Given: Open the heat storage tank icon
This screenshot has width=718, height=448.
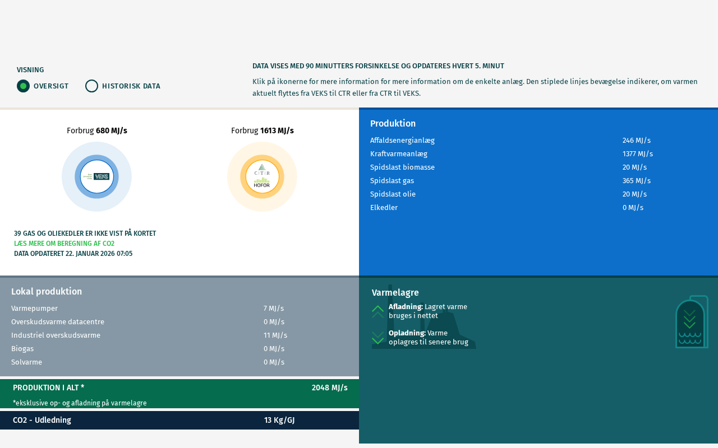Looking at the screenshot, I should [691, 323].
